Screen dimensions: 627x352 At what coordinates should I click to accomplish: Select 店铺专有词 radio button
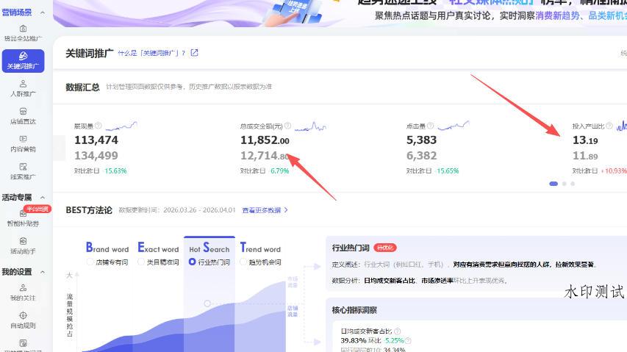(90, 262)
